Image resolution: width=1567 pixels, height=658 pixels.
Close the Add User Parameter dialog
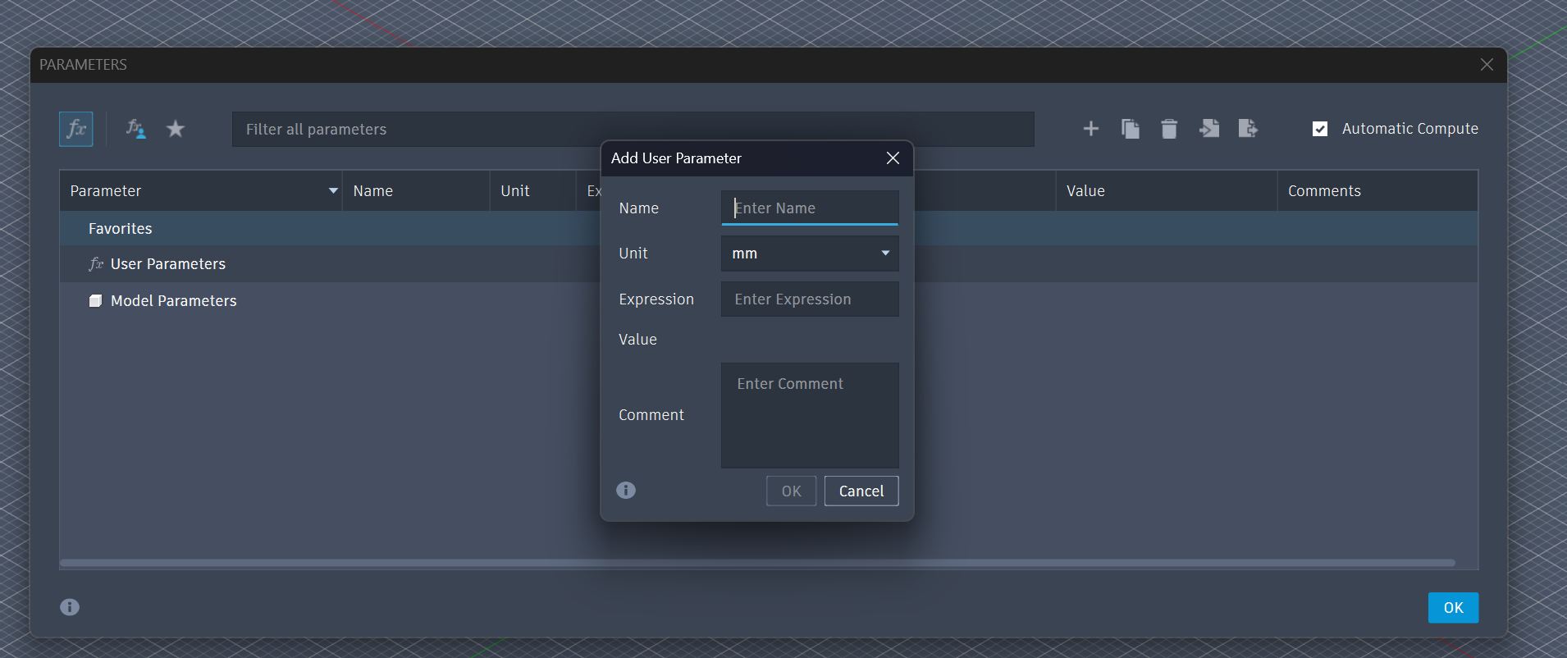point(893,158)
